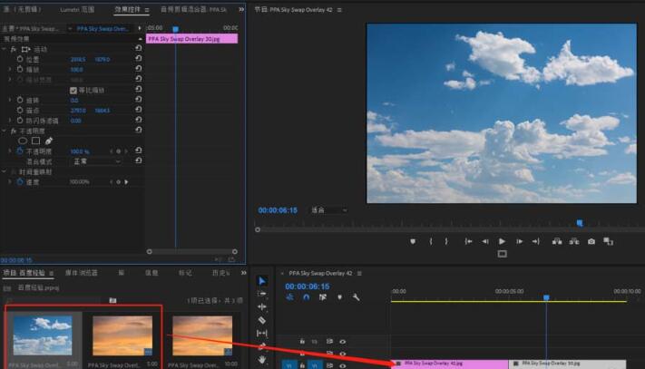Toggle eye visibility for the V1 track
Image resolution: width=645 pixels, height=369 pixels.
(343, 364)
